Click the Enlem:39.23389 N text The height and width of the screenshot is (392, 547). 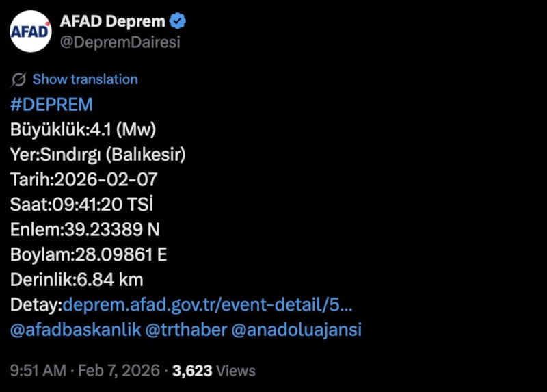[x=85, y=230]
